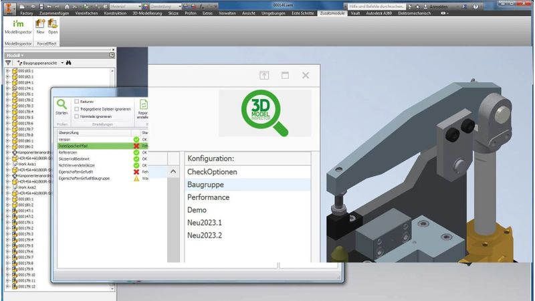Launch the ModelInspector i'm tool
Image resolution: width=535 pixels, height=301 pixels.
[x=18, y=27]
